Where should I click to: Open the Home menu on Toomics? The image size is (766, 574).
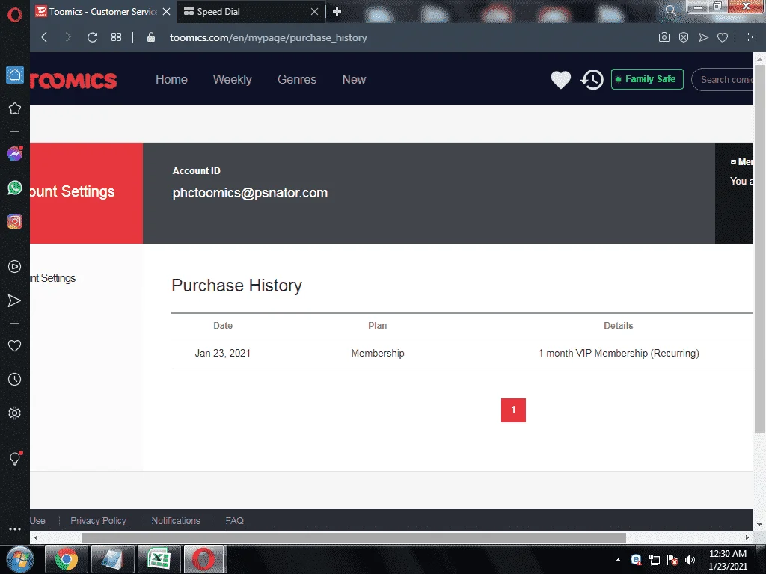pyautogui.click(x=171, y=79)
